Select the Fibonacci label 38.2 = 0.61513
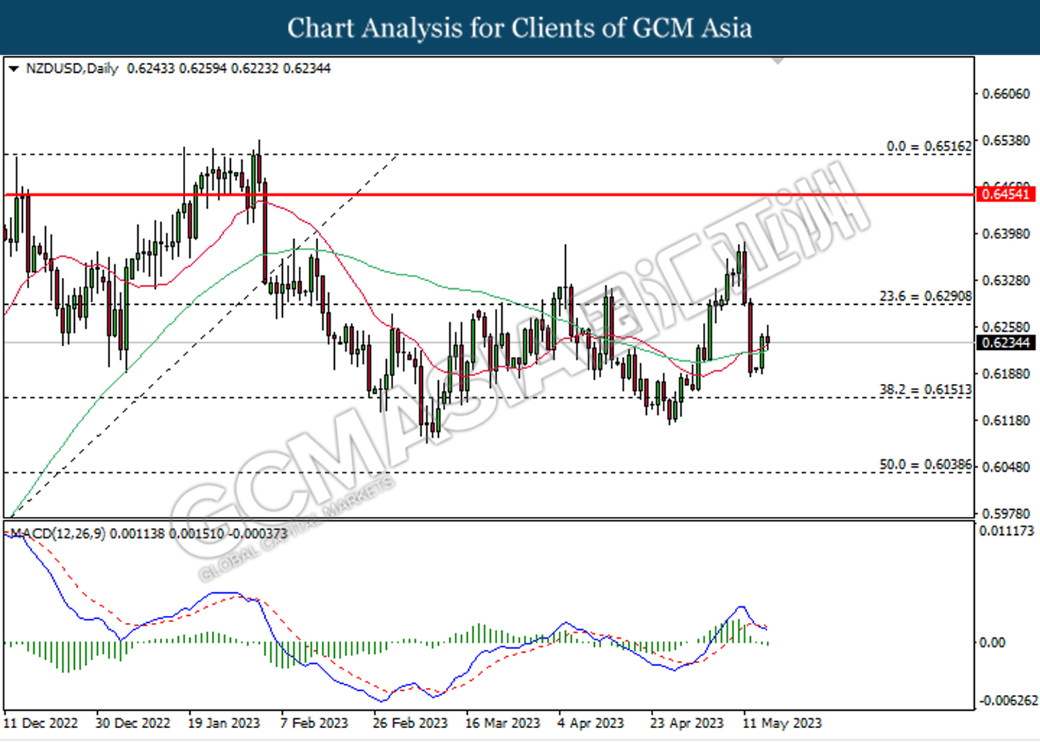 point(926,390)
